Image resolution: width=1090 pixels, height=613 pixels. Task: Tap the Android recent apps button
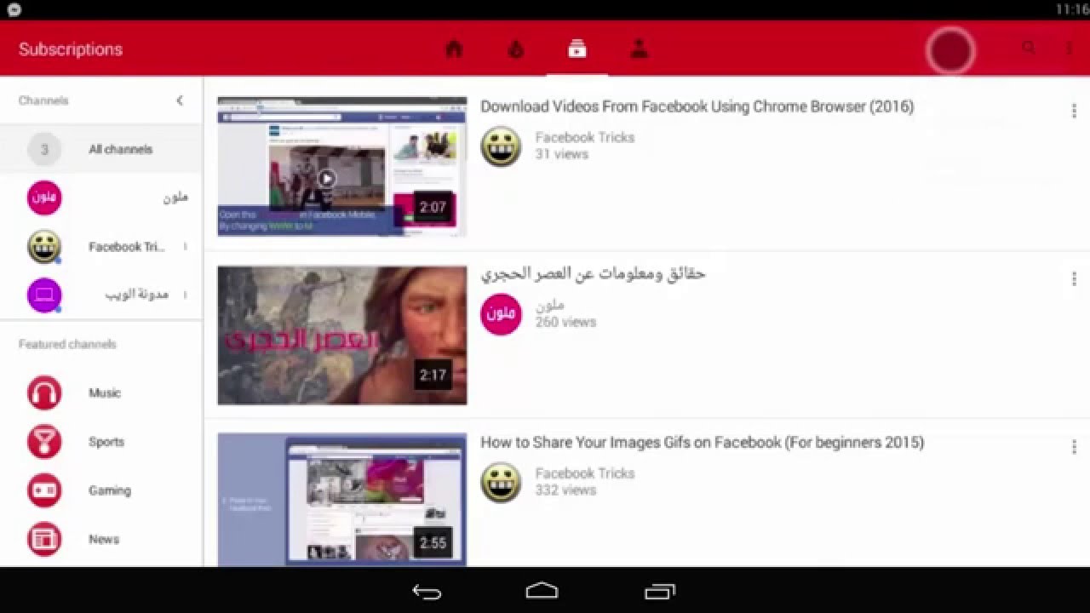click(659, 591)
